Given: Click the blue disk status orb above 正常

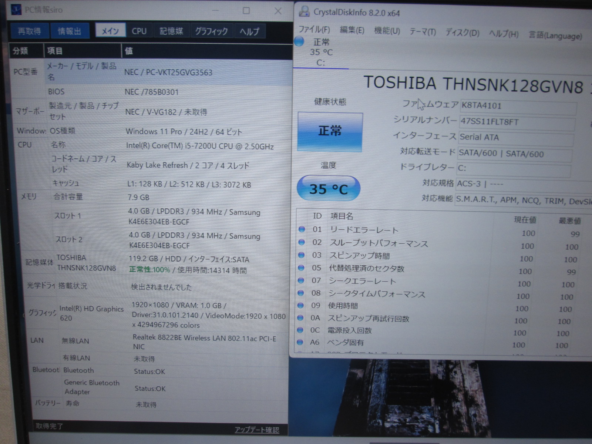Looking at the screenshot, I should click(299, 41).
